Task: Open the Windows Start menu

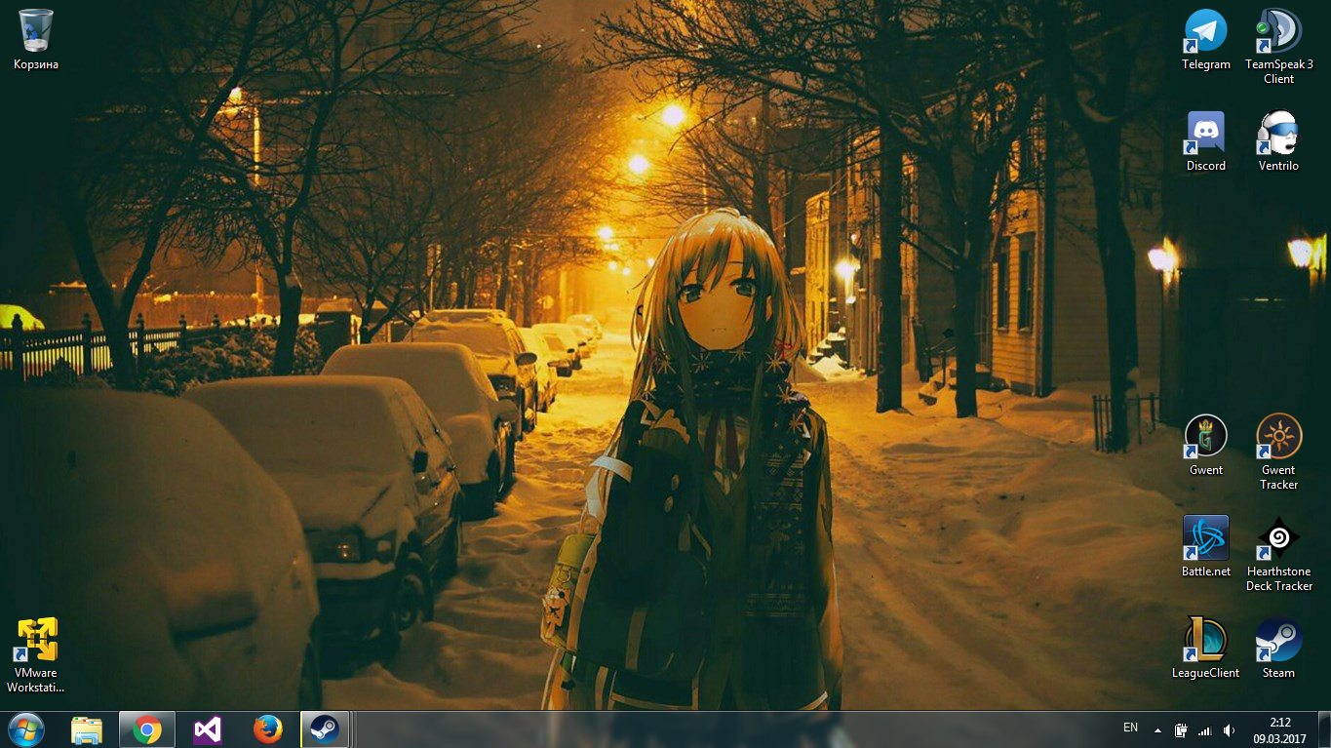Action: click(26, 729)
